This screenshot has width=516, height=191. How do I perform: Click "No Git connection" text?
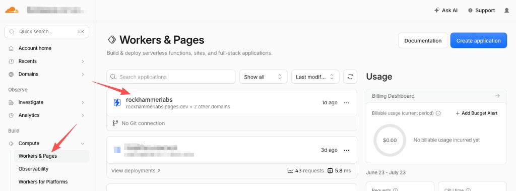[143, 123]
